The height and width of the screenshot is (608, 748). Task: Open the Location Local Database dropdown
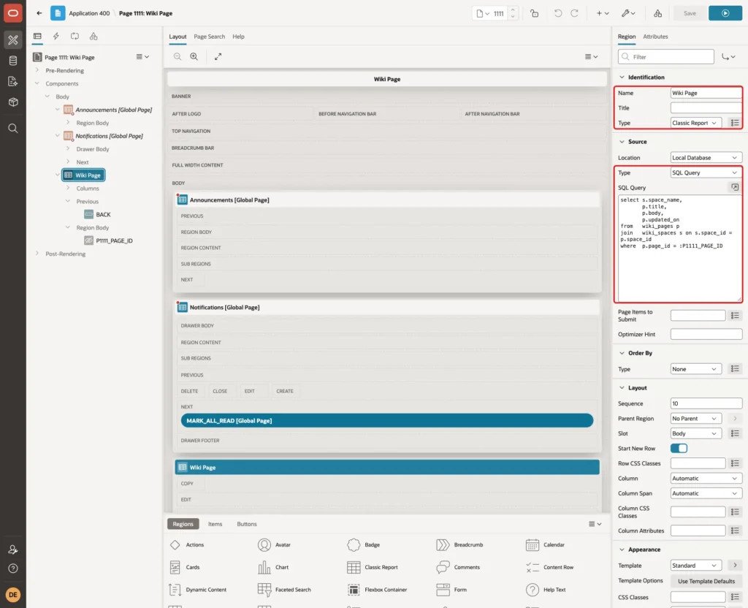tap(706, 158)
